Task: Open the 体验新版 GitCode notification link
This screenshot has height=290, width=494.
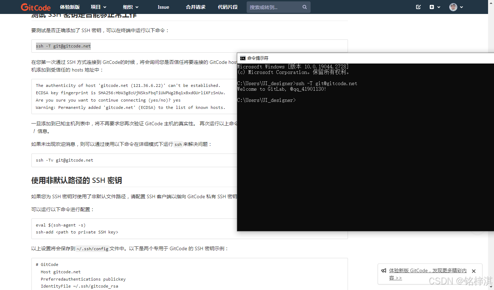Action: tap(428, 274)
